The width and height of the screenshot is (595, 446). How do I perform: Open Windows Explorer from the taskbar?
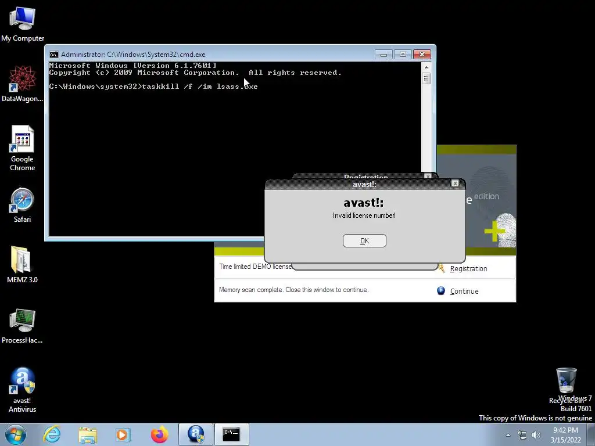pos(88,434)
